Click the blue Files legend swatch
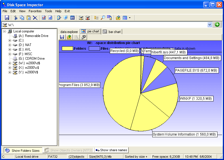 click(94, 49)
